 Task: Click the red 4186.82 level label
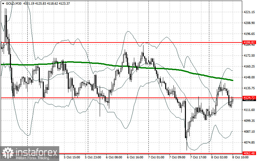point(249,42)
